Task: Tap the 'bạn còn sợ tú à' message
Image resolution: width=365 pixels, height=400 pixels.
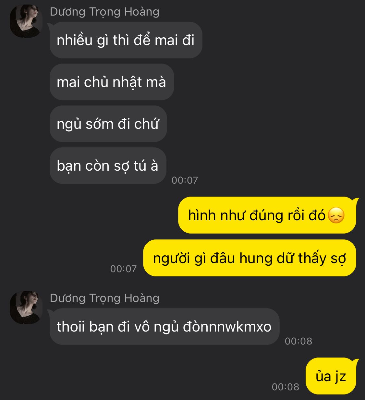Action: [108, 166]
